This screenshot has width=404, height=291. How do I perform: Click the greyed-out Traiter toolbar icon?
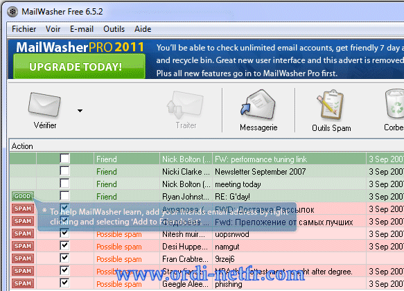click(x=186, y=105)
